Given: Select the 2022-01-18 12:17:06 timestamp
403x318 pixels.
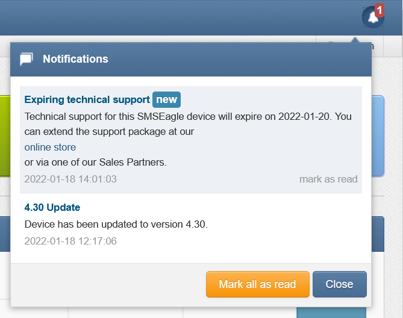Looking at the screenshot, I should 70,241.
